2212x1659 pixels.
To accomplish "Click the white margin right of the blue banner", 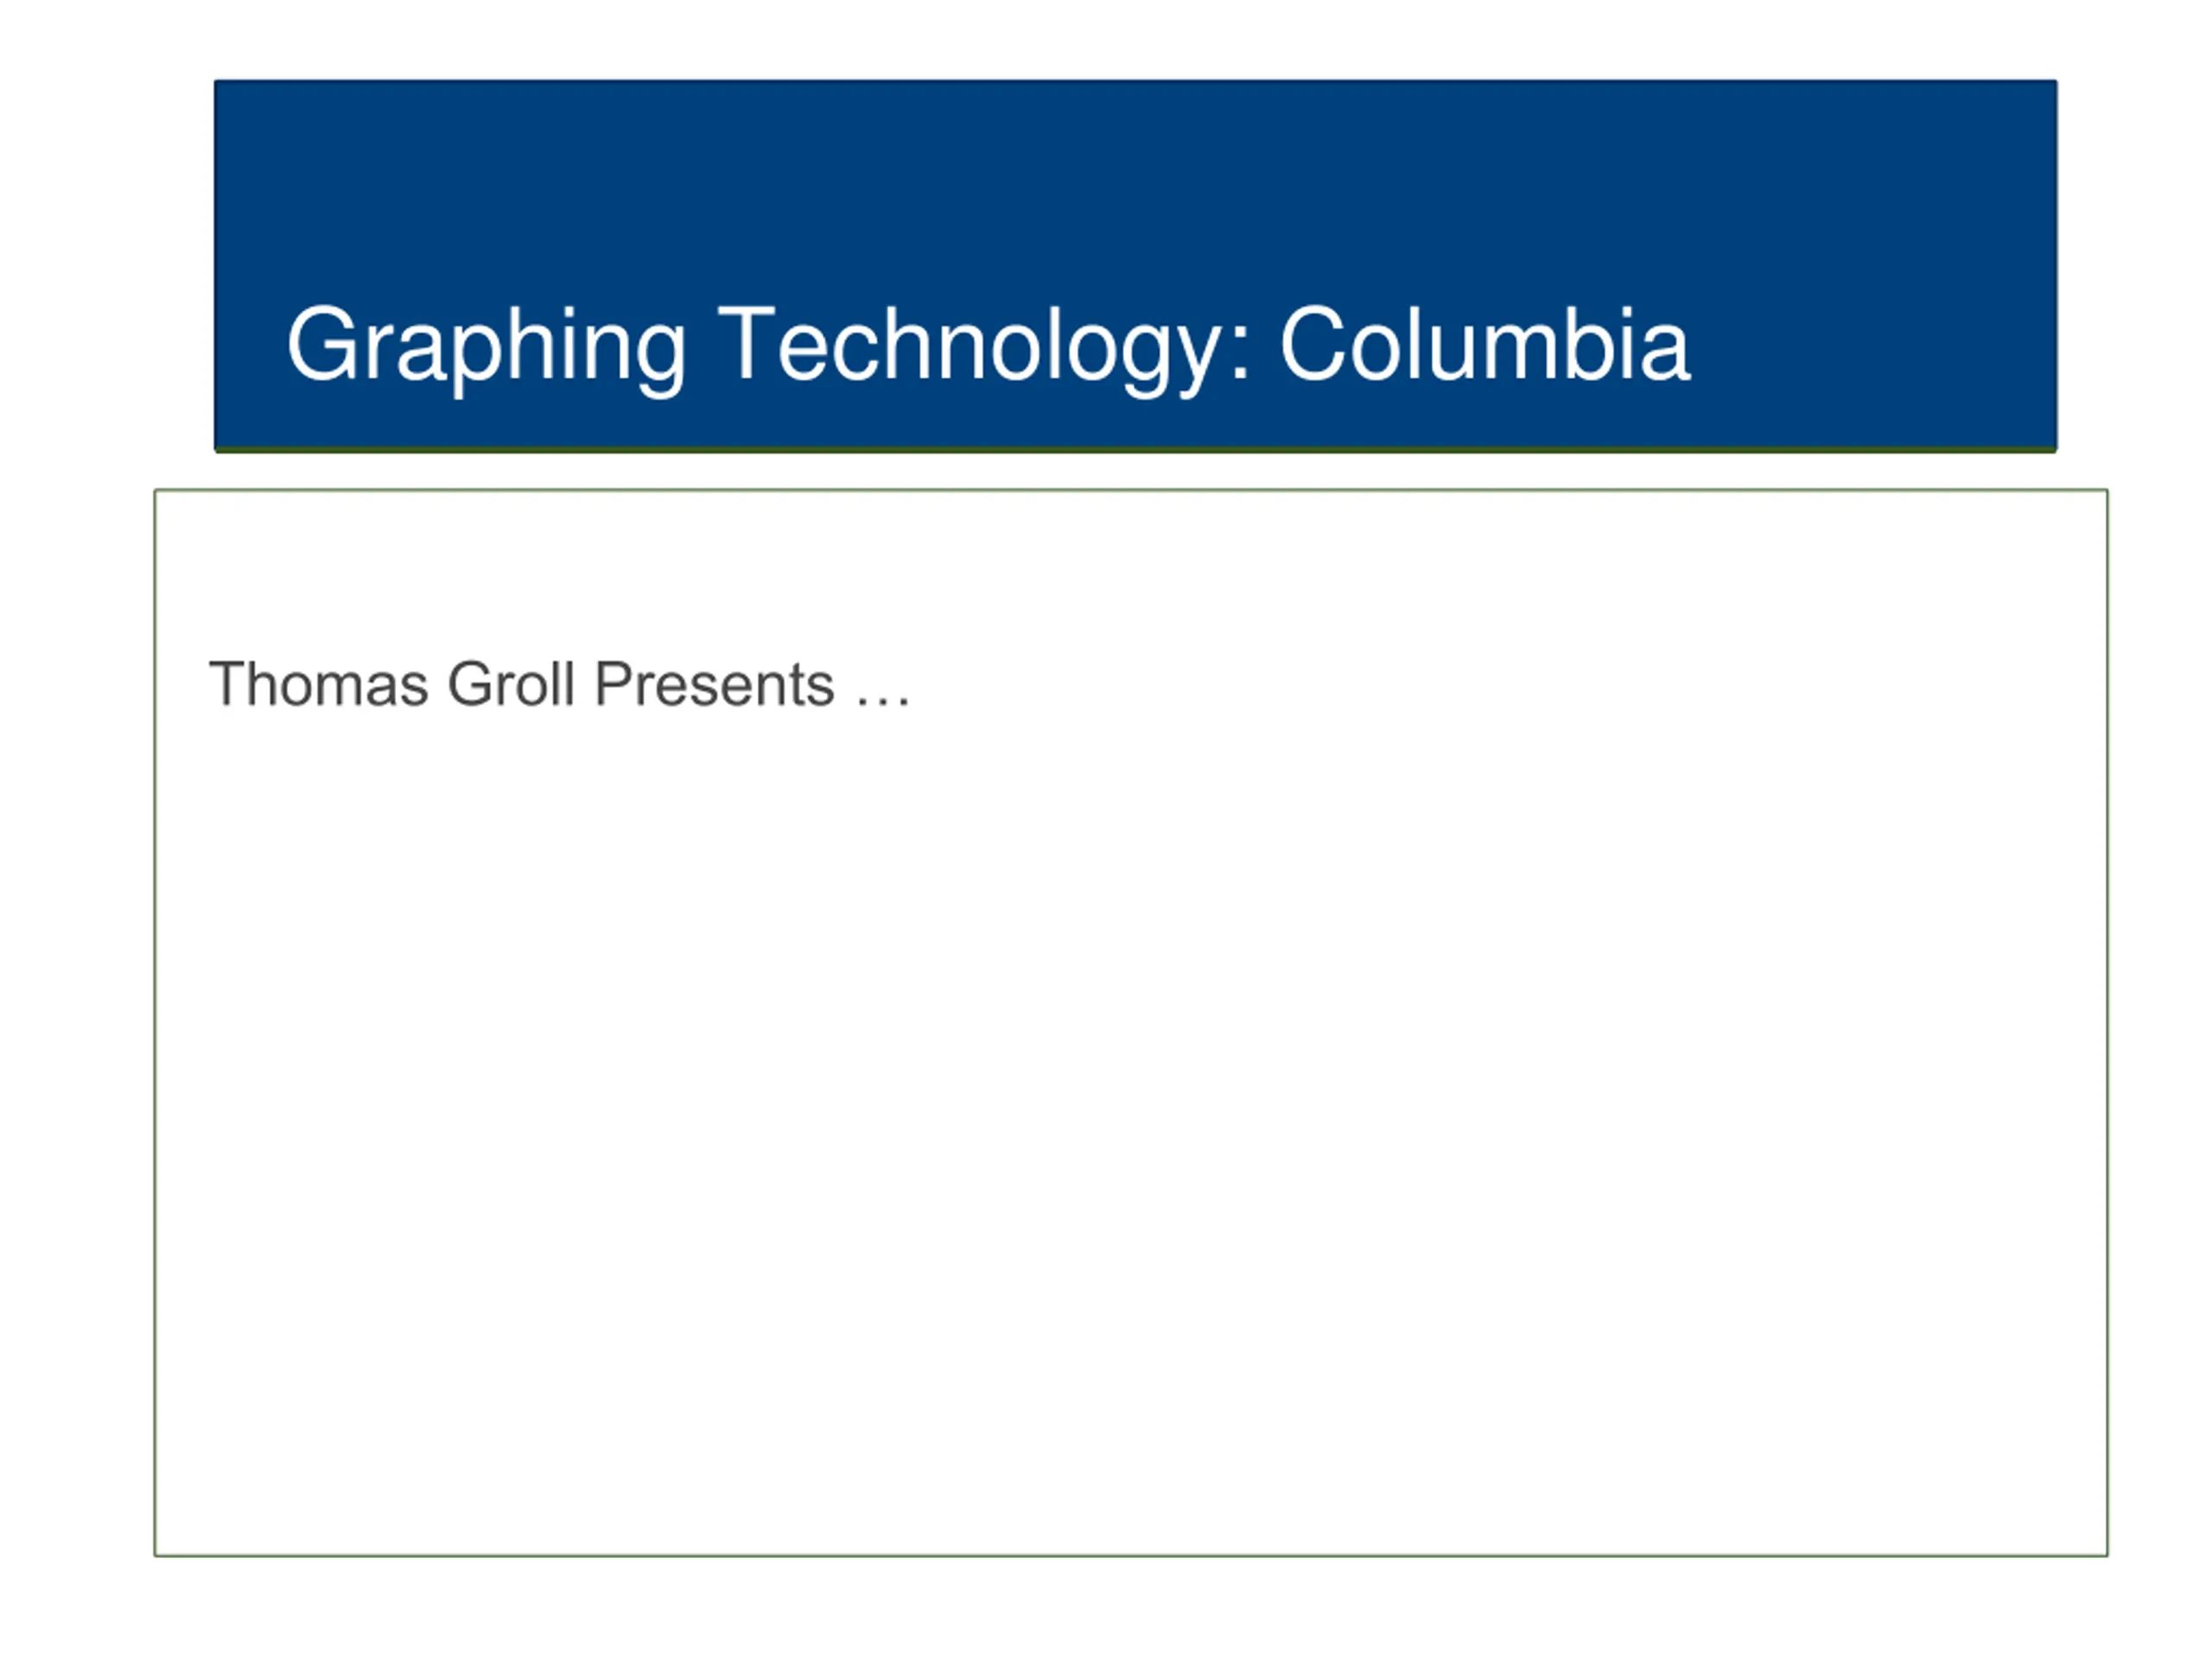I will pyautogui.click(x=2135, y=265).
